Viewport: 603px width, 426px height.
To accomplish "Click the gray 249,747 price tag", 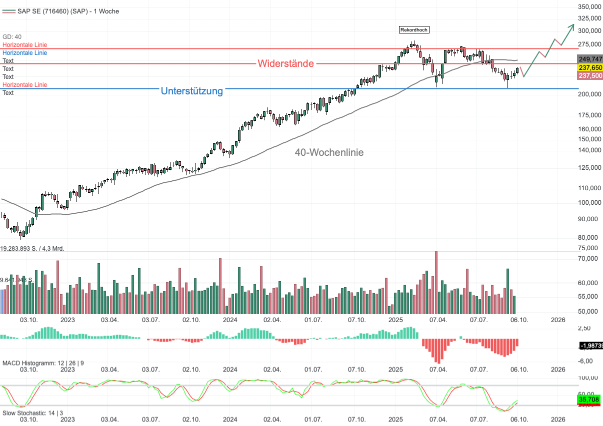I will 590,59.
